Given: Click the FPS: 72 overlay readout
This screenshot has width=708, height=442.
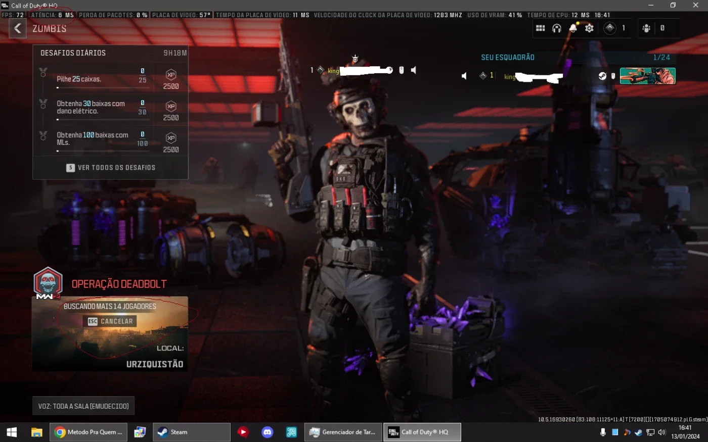Looking at the screenshot, I should click(x=13, y=15).
